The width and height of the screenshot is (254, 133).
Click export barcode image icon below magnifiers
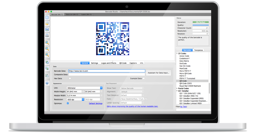click(x=47, y=62)
